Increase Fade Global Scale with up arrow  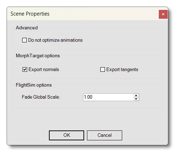click(x=136, y=95)
